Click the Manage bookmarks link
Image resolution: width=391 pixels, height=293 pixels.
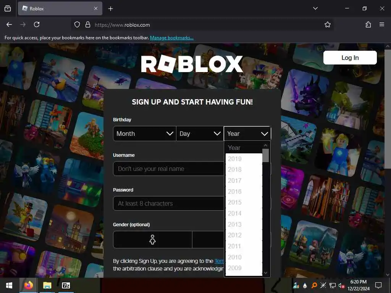171,38
